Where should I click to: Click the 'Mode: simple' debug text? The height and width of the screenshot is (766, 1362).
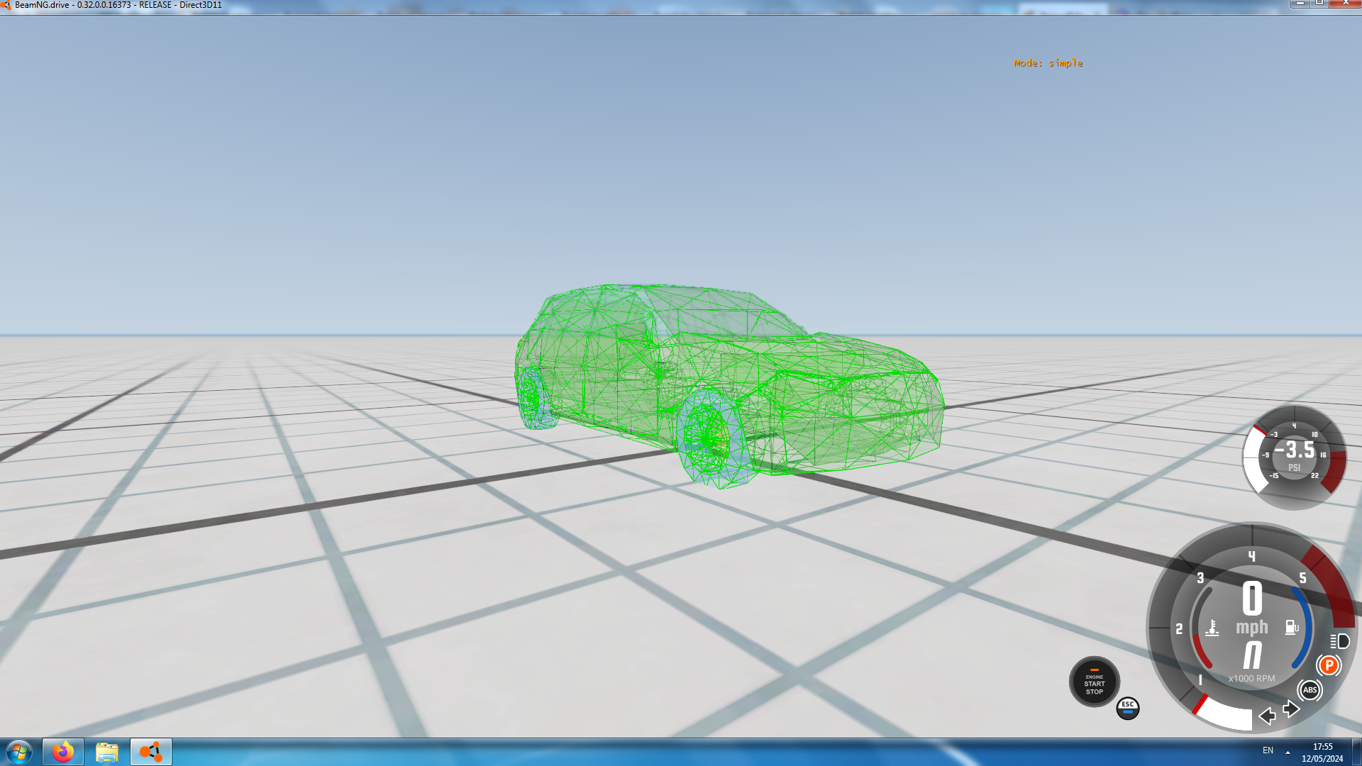pos(1048,63)
